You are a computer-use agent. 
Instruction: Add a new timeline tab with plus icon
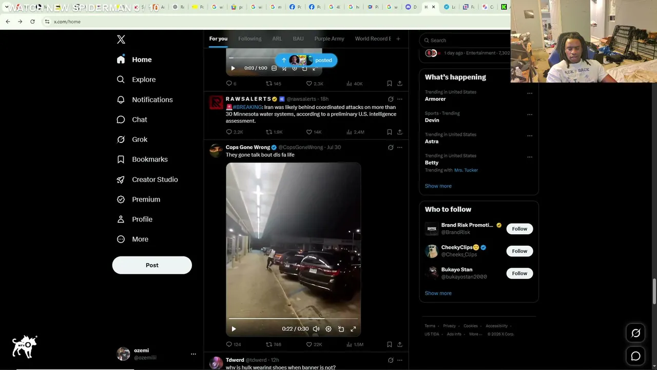[398, 39]
